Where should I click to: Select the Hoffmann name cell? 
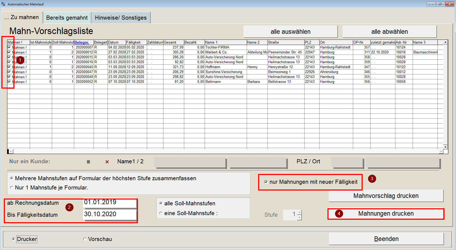(226, 67)
